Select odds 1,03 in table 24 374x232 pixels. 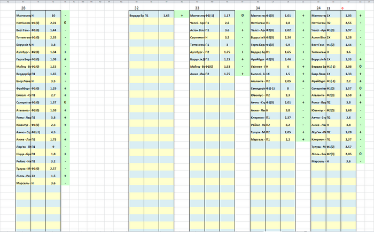pos(348,15)
